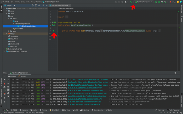Open the Profile run options dropdown arrow
Screen dimensions: 183x114
click(168, 2)
